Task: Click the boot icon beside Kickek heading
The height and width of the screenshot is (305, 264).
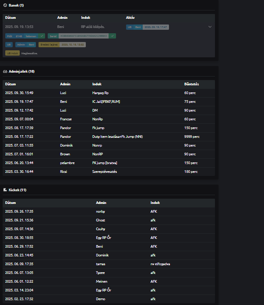Action: pos(5,190)
